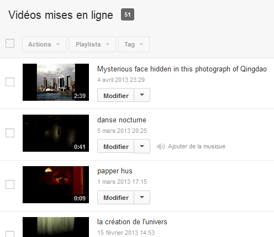Check the box for danse nocturne video
The width and height of the screenshot is (274, 237).
coord(10,133)
